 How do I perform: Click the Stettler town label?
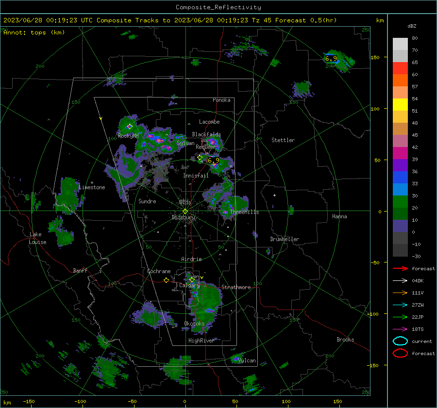(283, 140)
